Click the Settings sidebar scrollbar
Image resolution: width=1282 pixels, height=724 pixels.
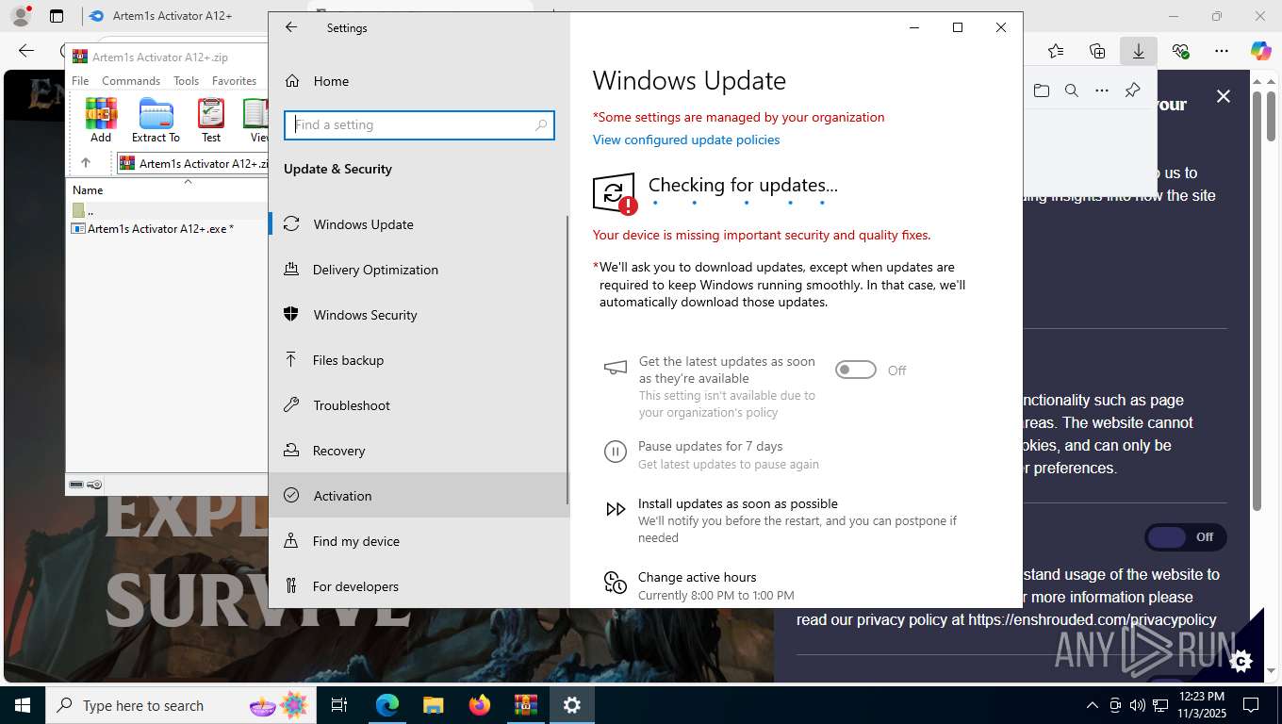(x=567, y=358)
